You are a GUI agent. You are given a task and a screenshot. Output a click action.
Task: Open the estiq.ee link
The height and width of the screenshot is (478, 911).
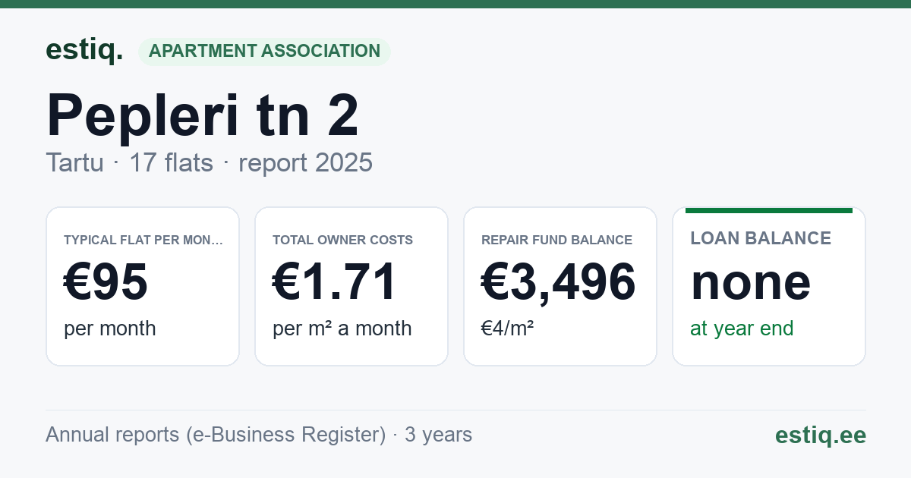pyautogui.click(x=820, y=435)
